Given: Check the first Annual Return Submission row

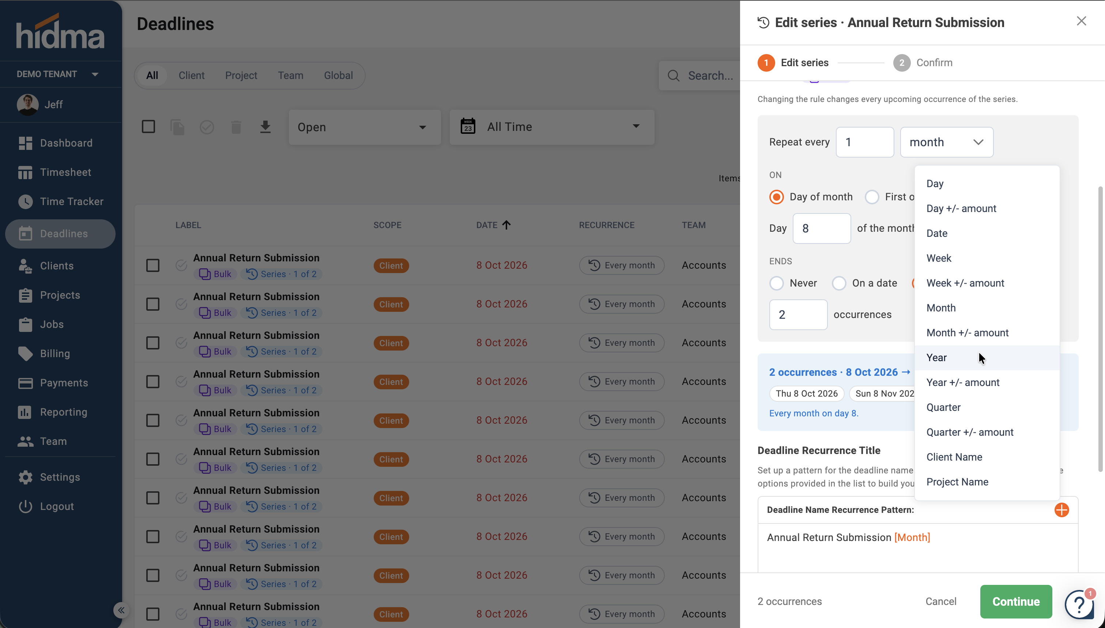Looking at the screenshot, I should click(153, 265).
